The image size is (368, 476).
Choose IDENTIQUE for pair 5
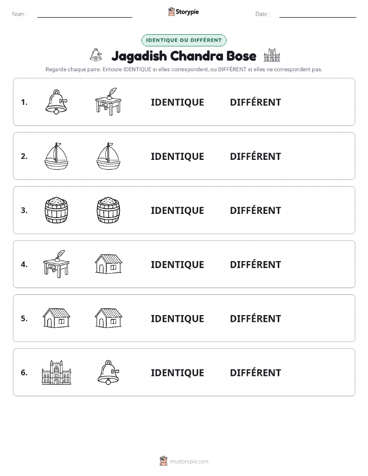pos(178,319)
